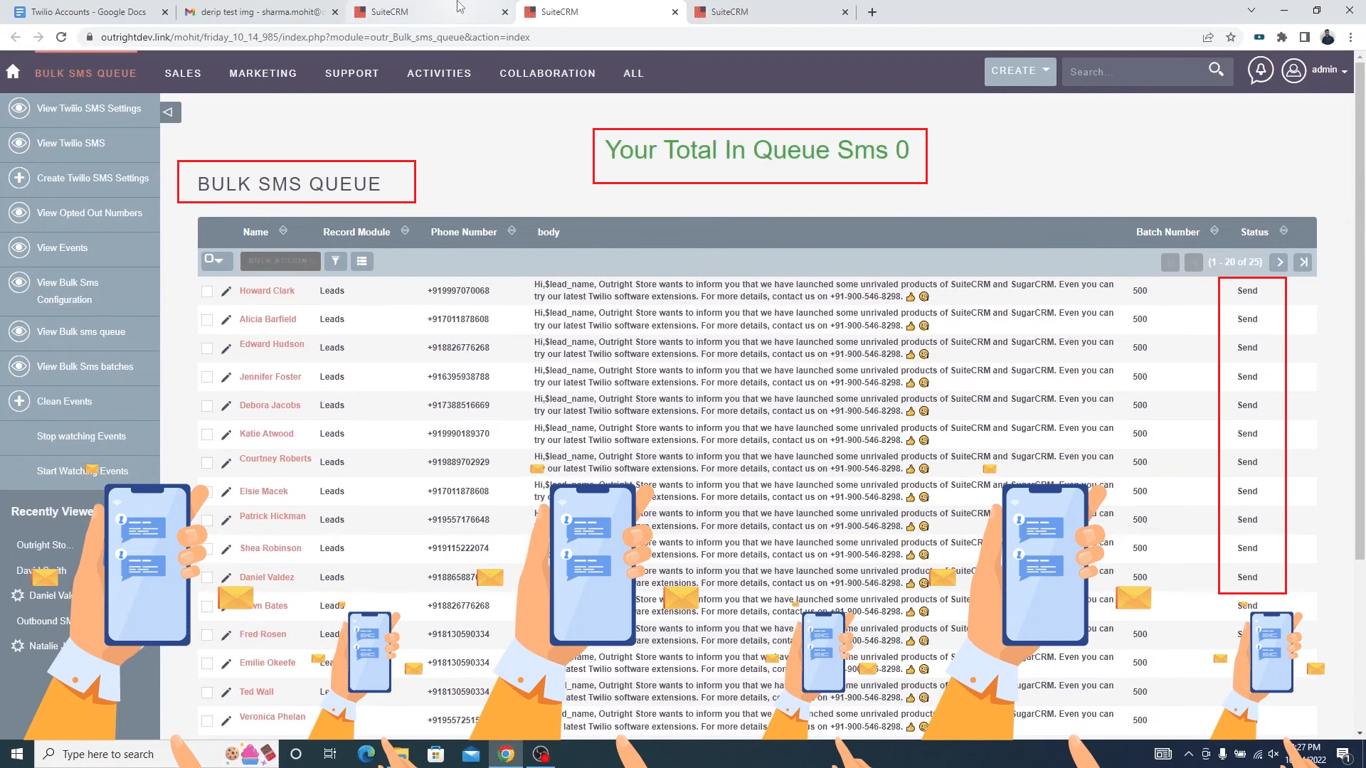The width and height of the screenshot is (1366, 768).
Task: Select Debora Jacobs row checkbox
Action: tap(207, 406)
